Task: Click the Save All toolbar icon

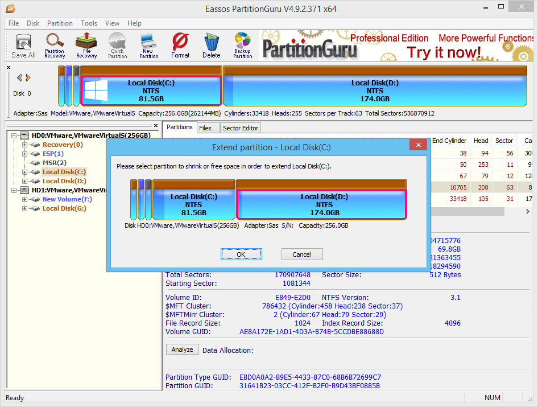Action: point(23,46)
